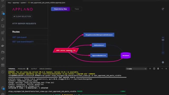
Task: Open the terminal selector '1: make' dropdown
Action: [136, 69]
